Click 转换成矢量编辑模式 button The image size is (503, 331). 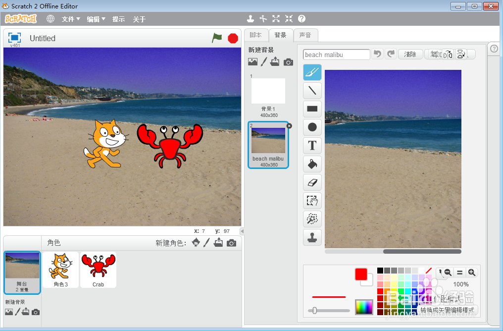coord(447,310)
